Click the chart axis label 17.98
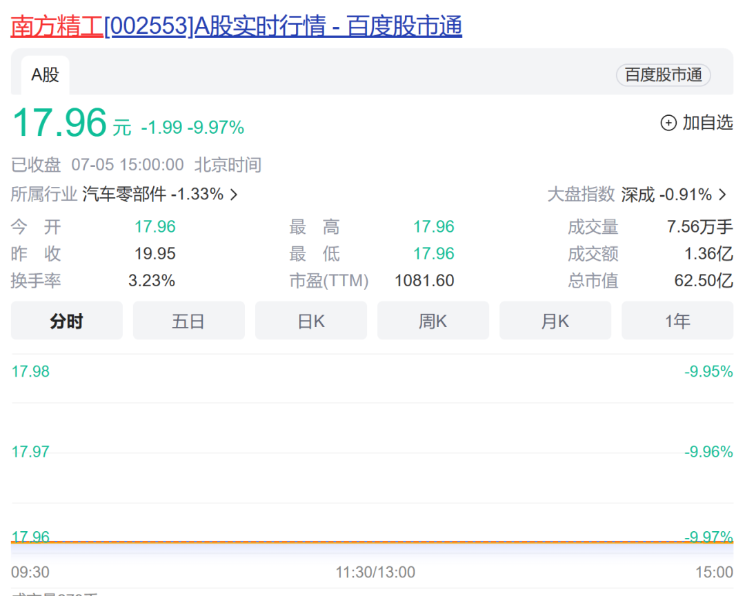745x596 pixels. (30, 371)
